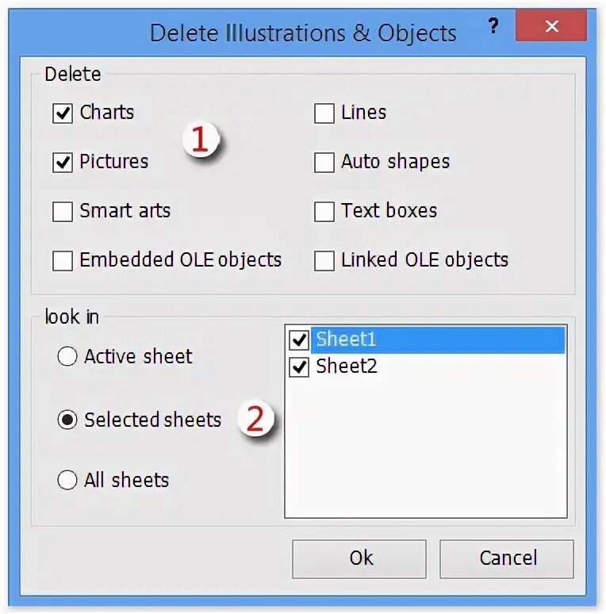
Task: Uncheck Sheet2 in the sheet list
Action: point(299,367)
